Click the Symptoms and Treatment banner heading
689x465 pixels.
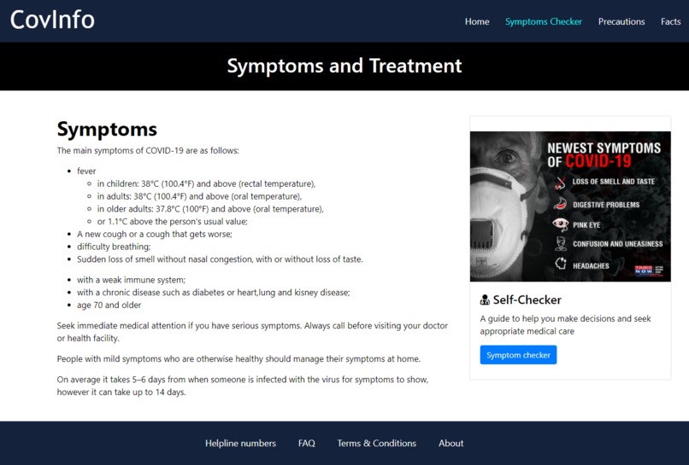344,66
